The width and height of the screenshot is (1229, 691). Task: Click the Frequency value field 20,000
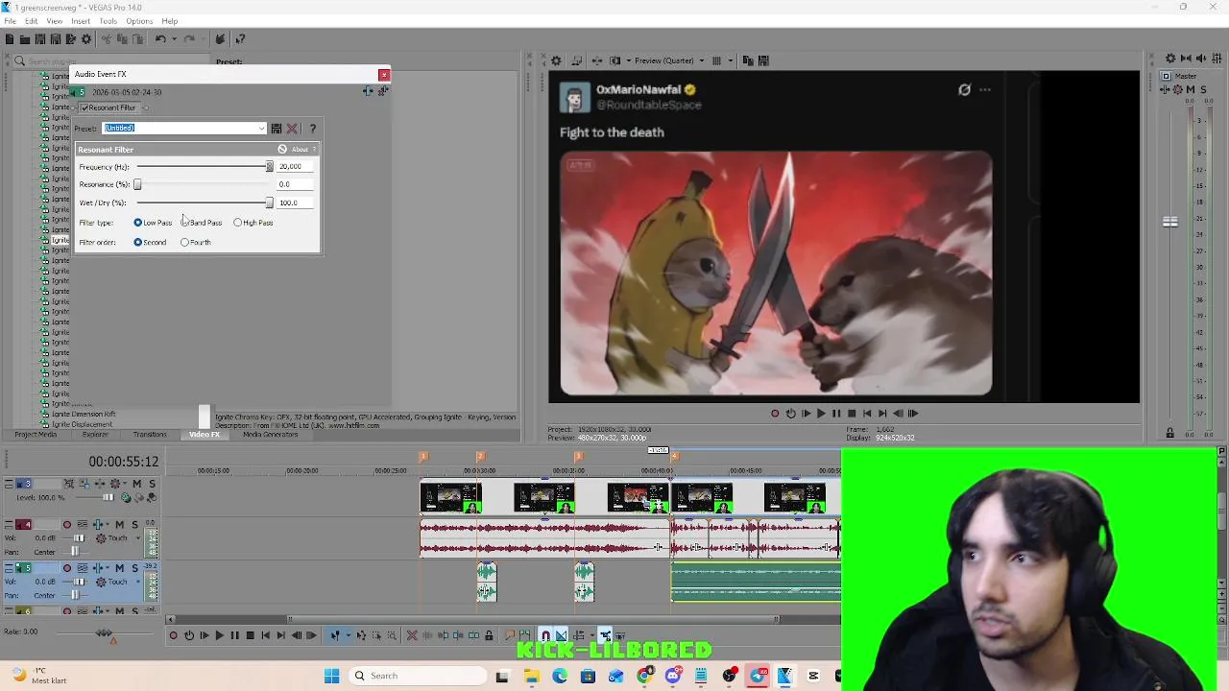click(294, 167)
